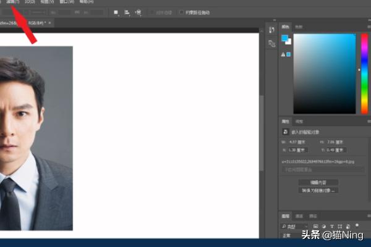The image size is (371, 247).
Task: Switch to the 路径 panel tab
Action: click(313, 216)
